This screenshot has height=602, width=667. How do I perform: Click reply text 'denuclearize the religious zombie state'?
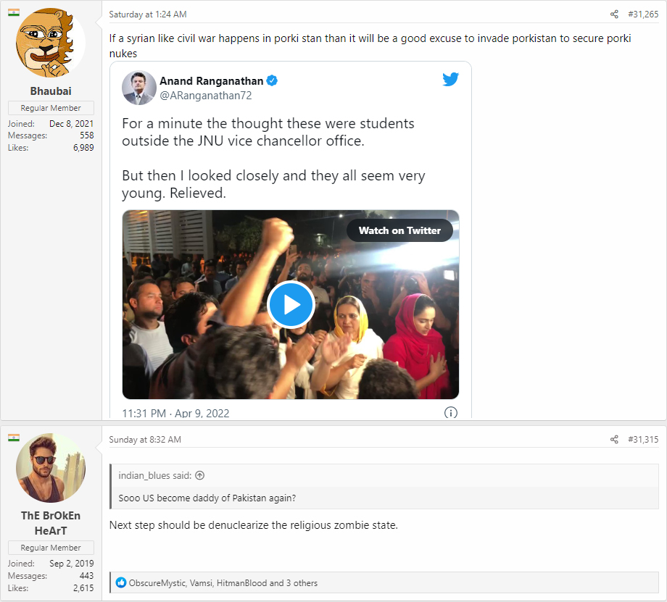(x=254, y=525)
